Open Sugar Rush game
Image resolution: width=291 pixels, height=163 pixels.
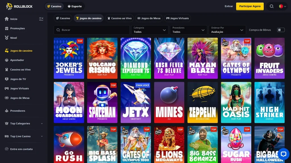point(236,145)
